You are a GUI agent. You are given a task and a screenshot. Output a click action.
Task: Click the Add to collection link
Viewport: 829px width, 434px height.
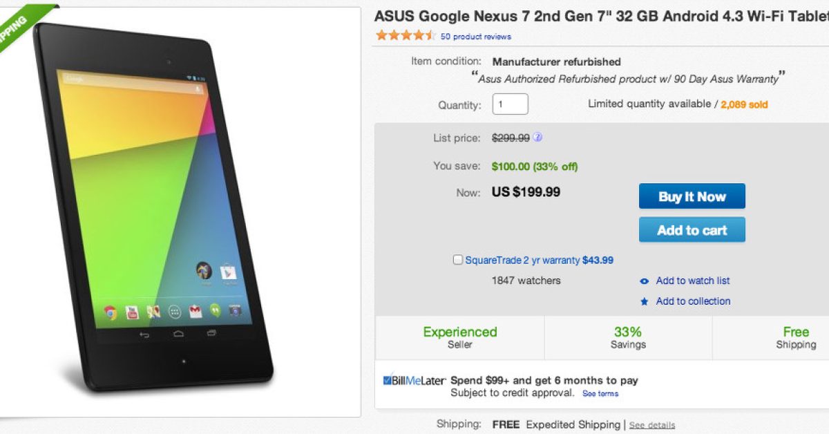point(693,301)
